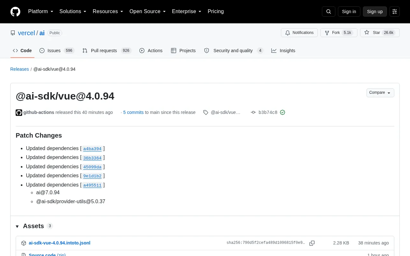This screenshot has width=410, height=256.
Task: Click the Sign up button
Action: click(375, 12)
